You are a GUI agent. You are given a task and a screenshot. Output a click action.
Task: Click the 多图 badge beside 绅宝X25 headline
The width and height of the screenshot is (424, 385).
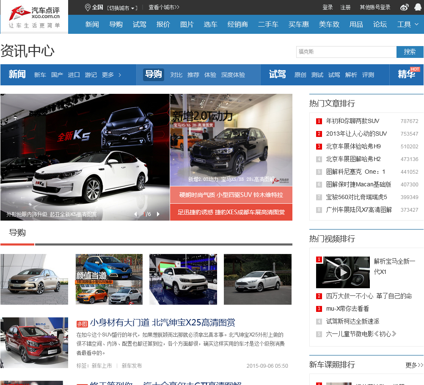(x=82, y=324)
